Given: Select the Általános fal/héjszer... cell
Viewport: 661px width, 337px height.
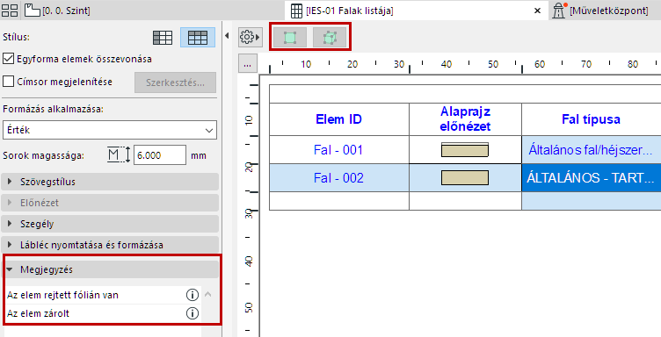Looking at the screenshot, I should click(x=591, y=150).
